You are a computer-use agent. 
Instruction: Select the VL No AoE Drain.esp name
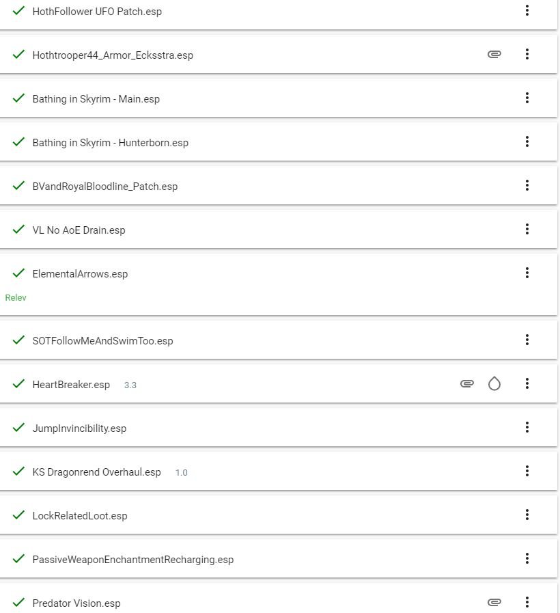pyautogui.click(x=79, y=231)
